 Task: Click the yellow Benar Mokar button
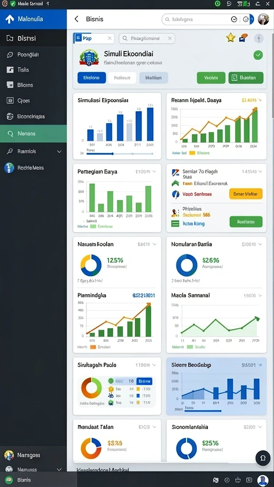tap(246, 194)
